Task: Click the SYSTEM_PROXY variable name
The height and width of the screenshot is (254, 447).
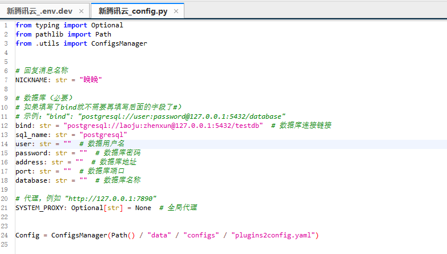Action: (39, 208)
